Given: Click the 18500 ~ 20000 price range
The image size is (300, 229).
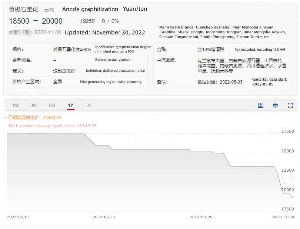Looking at the screenshot, I should (x=36, y=21).
